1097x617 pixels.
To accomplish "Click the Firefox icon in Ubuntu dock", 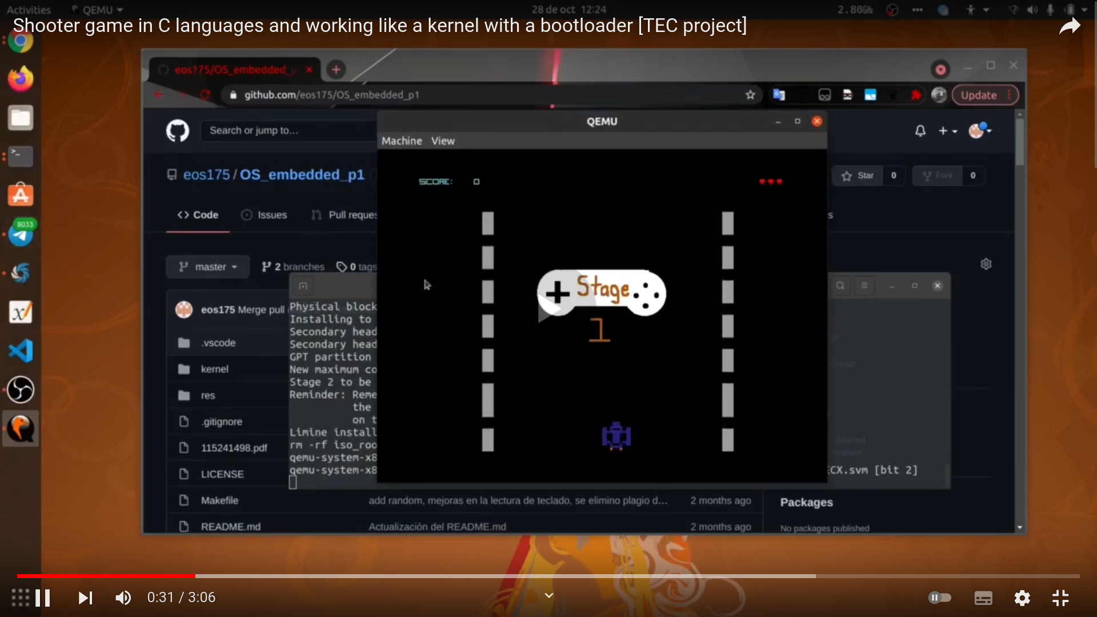I will tap(21, 78).
